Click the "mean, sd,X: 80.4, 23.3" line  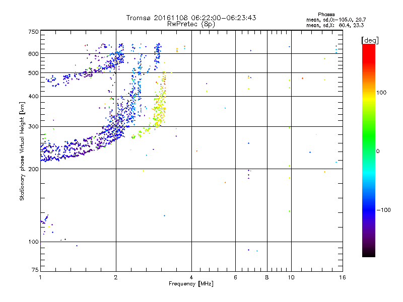tap(335, 25)
